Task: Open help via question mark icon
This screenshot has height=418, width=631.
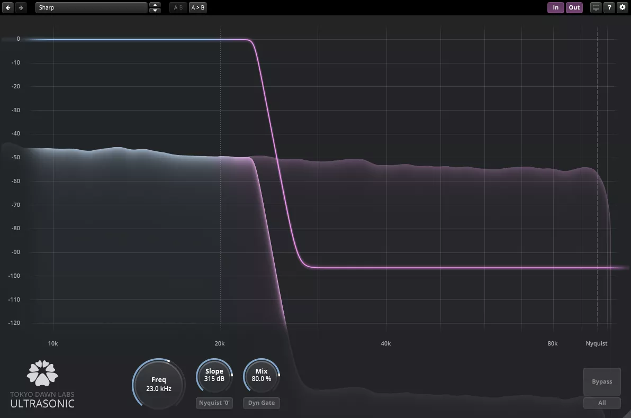Action: tap(609, 7)
